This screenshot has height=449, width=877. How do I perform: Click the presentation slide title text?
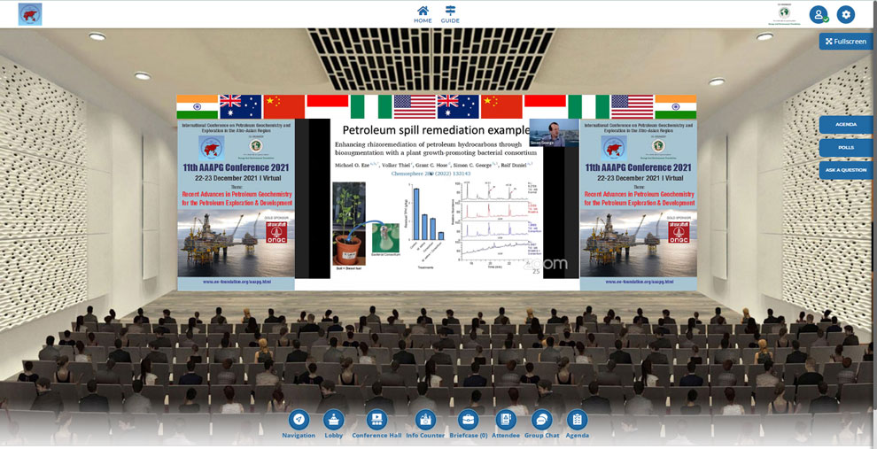(x=436, y=130)
